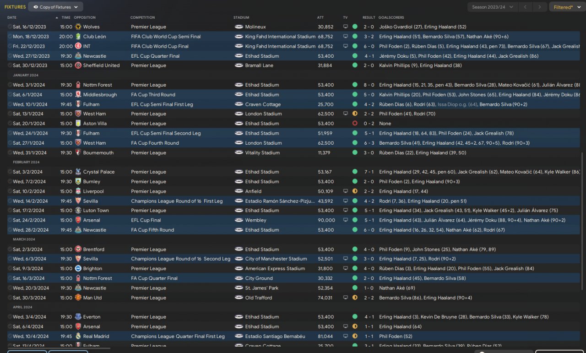The height and width of the screenshot is (353, 586).
Task: Click the stadium icon beside Anfield
Action: pos(239,191)
